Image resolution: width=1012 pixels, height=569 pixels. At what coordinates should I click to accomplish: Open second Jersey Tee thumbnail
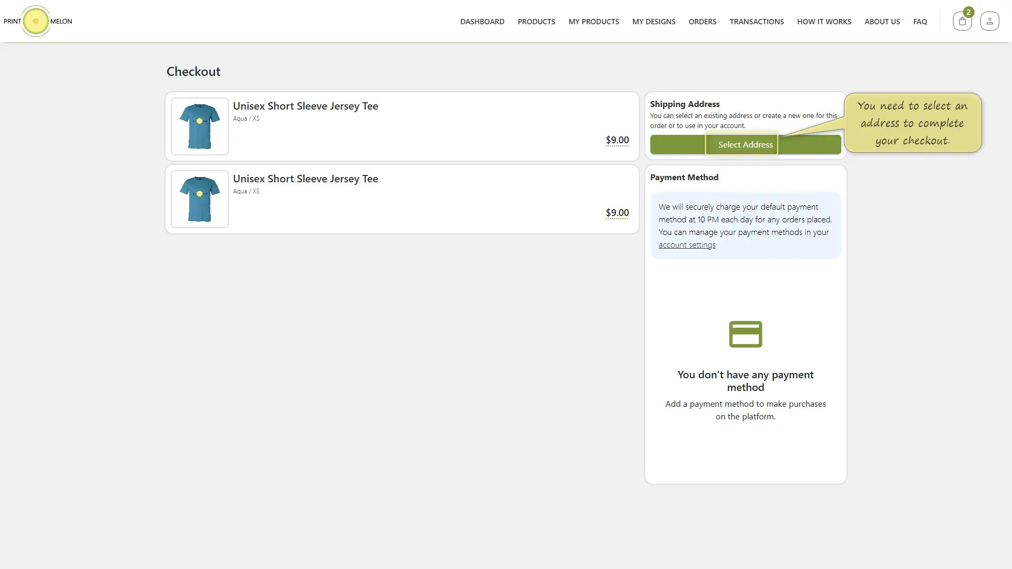(x=200, y=199)
